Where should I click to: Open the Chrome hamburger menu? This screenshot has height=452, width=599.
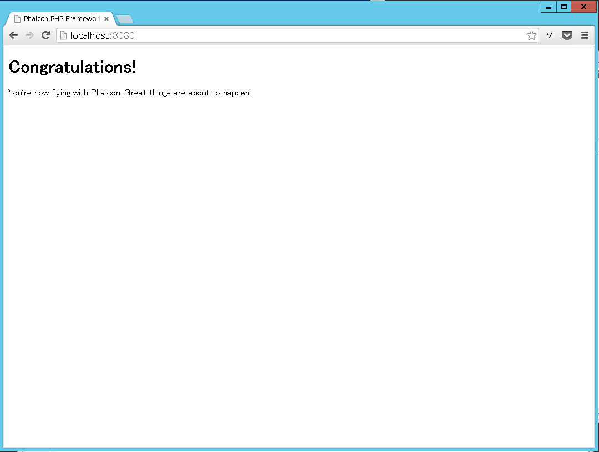coord(585,35)
